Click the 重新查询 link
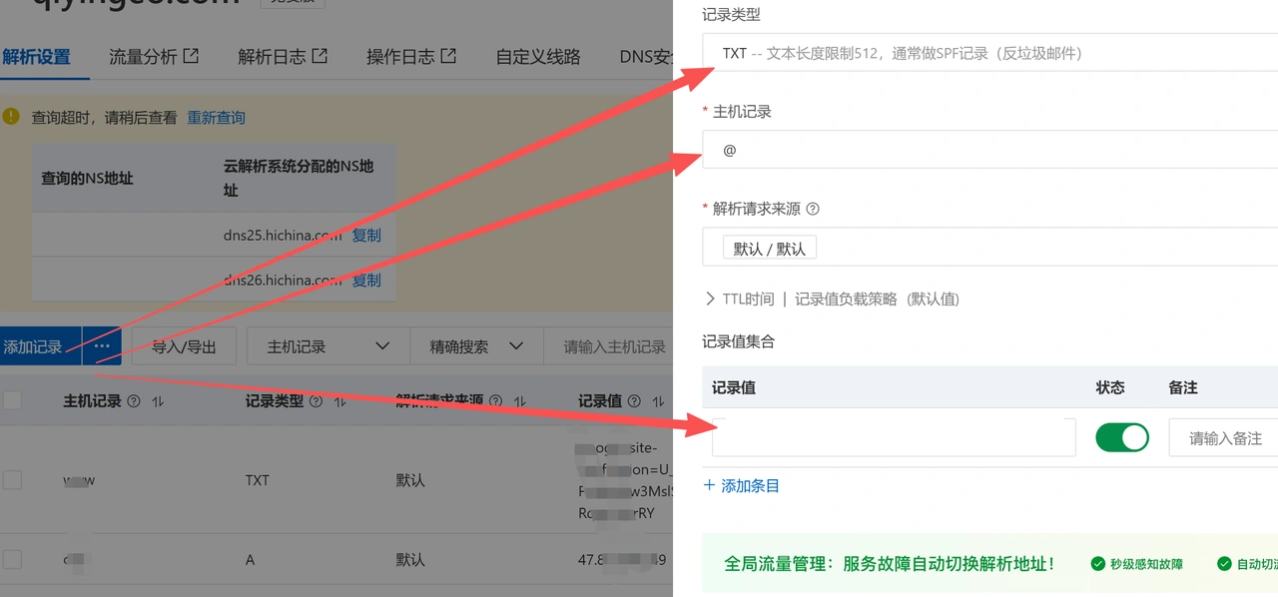 (x=217, y=117)
